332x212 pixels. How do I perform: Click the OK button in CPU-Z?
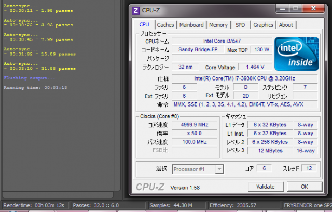pos(305,187)
